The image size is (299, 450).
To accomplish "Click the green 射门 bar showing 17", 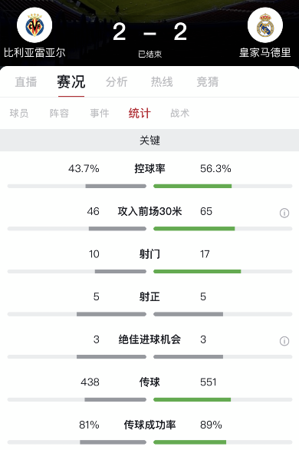I will 197,272.
